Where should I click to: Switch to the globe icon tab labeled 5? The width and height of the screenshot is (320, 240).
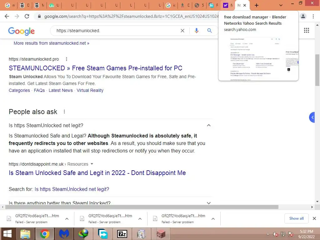click(x=199, y=5)
